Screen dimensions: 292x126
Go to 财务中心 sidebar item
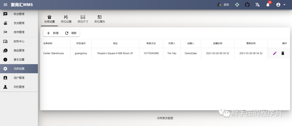19,41
